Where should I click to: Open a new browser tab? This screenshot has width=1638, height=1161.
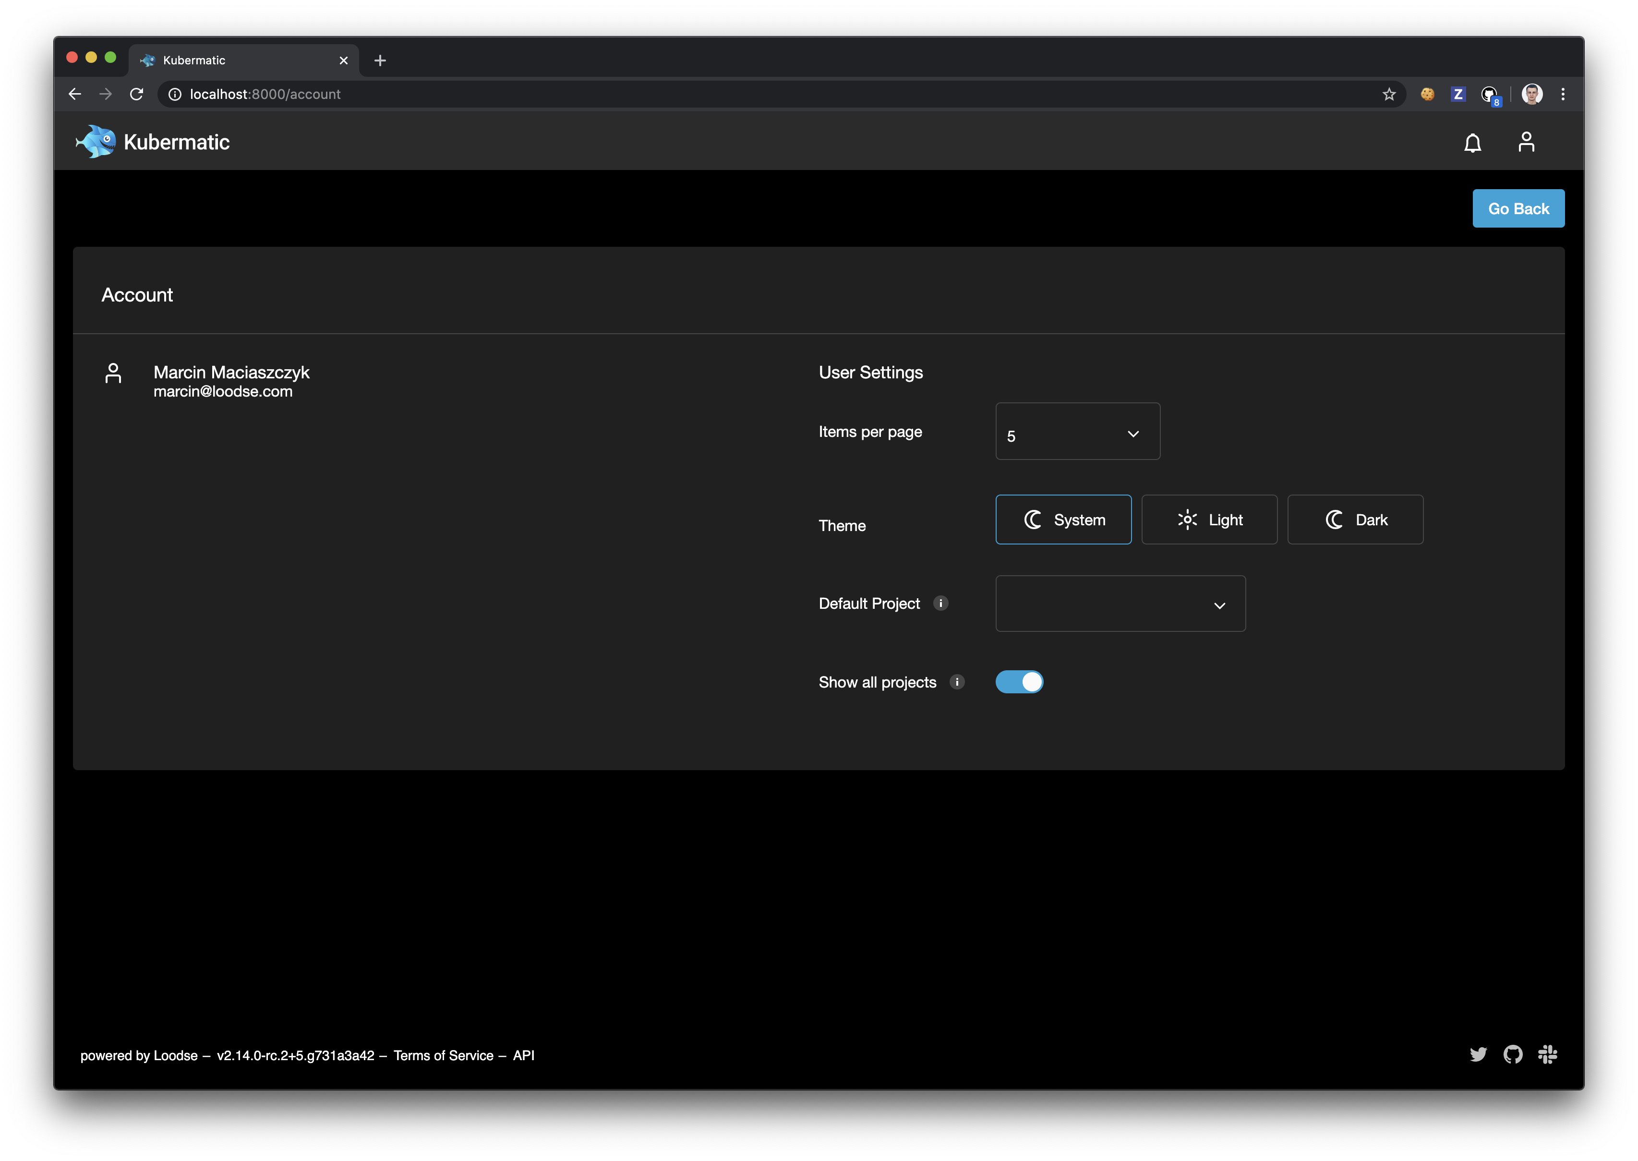(379, 60)
